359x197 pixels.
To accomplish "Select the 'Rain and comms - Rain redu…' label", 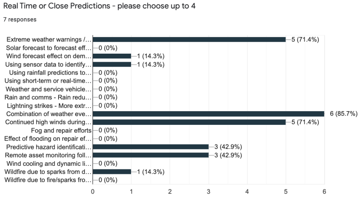I will (x=48, y=97).
